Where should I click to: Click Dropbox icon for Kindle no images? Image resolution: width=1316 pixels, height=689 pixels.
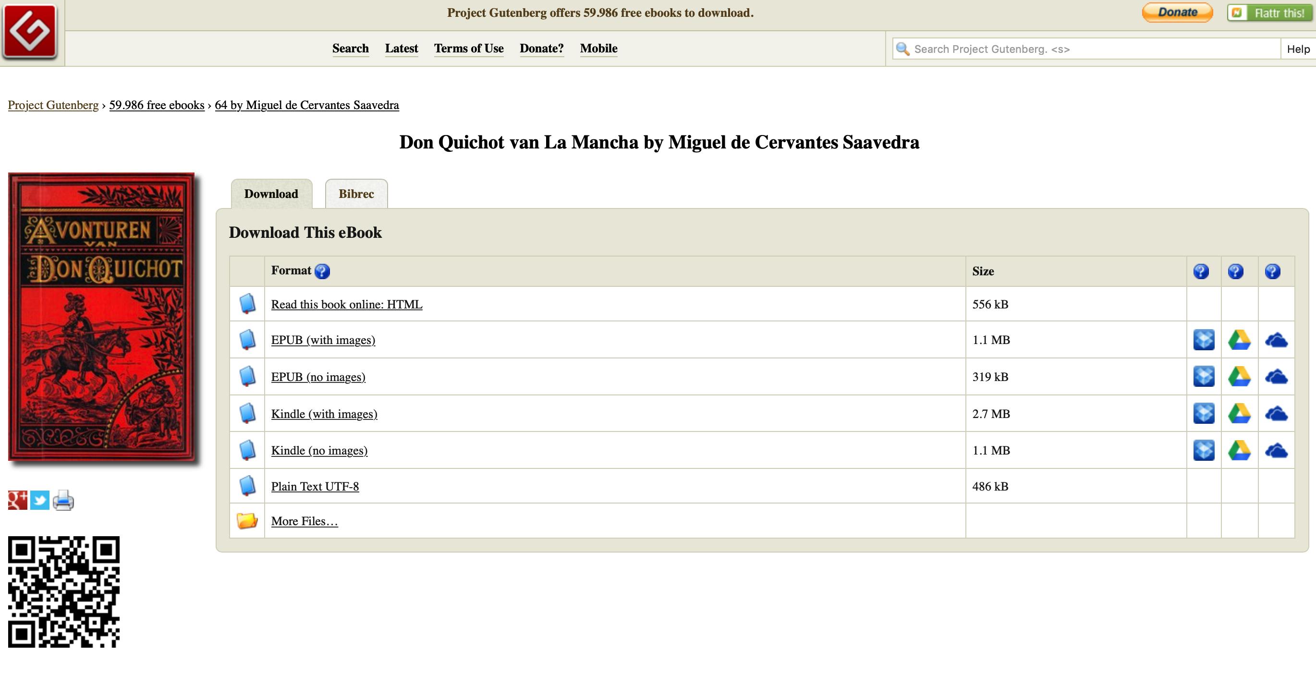click(x=1203, y=450)
